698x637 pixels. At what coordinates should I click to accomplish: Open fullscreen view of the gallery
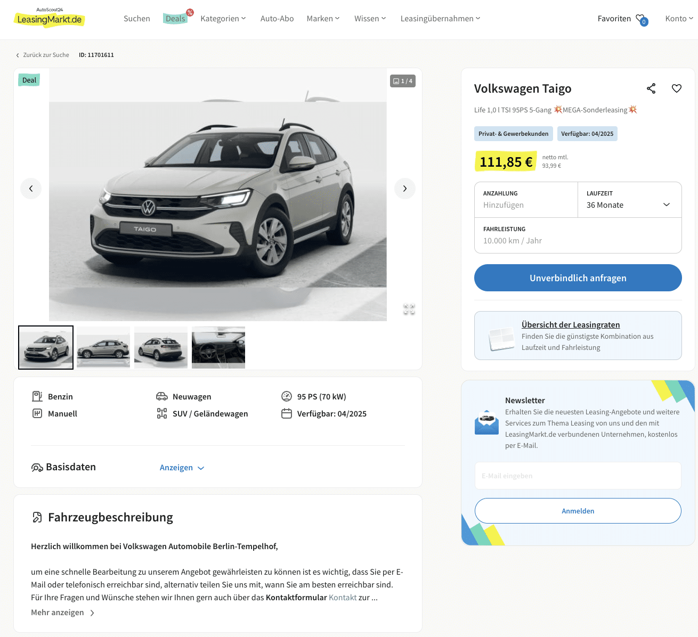409,309
